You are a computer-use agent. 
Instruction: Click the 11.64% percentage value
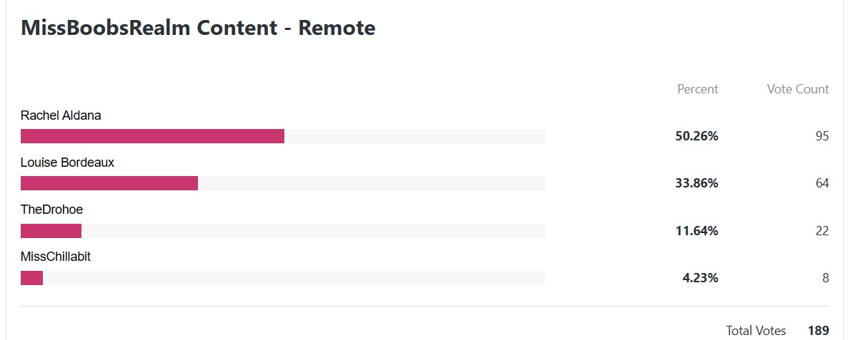(697, 231)
